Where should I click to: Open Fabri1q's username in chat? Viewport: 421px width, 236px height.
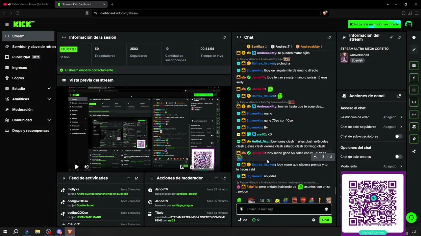coord(252,187)
